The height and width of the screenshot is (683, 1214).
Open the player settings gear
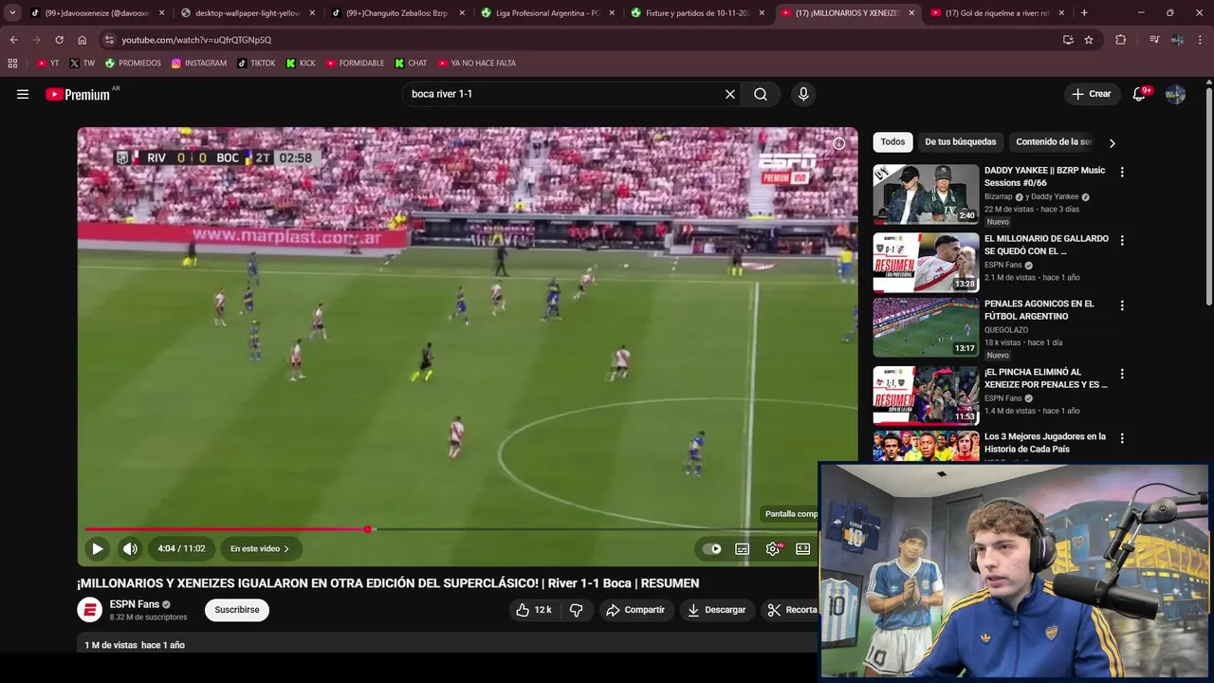point(773,548)
